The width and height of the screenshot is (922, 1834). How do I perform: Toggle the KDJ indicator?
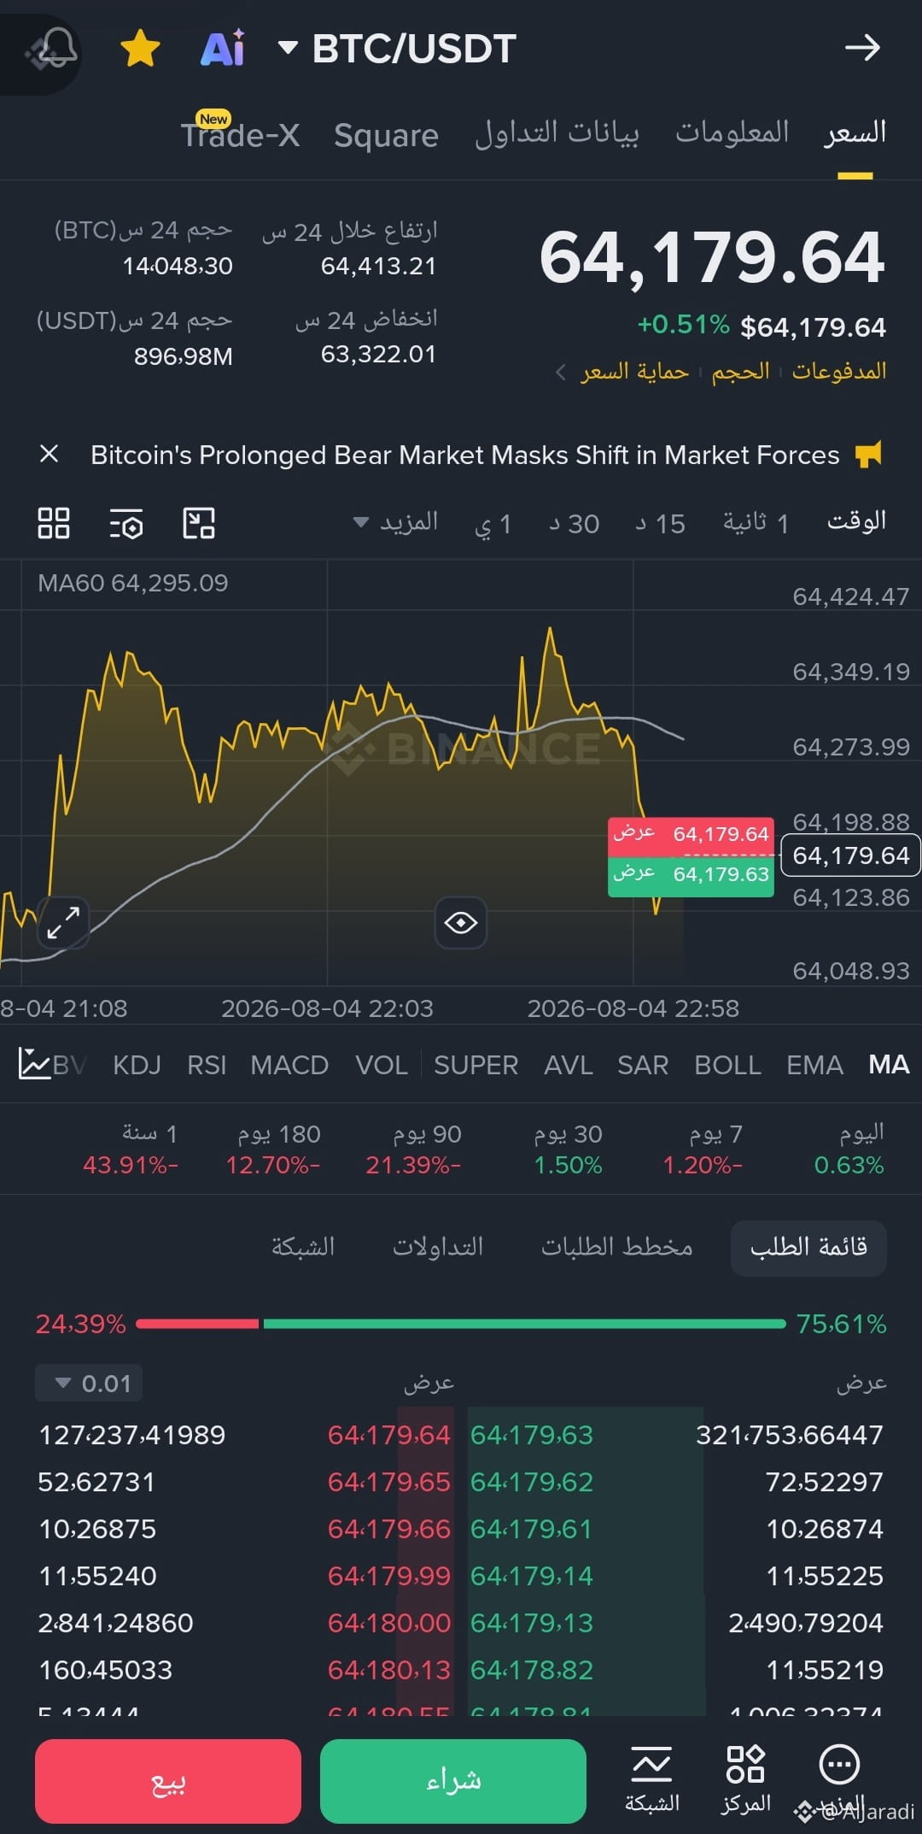tap(137, 1065)
